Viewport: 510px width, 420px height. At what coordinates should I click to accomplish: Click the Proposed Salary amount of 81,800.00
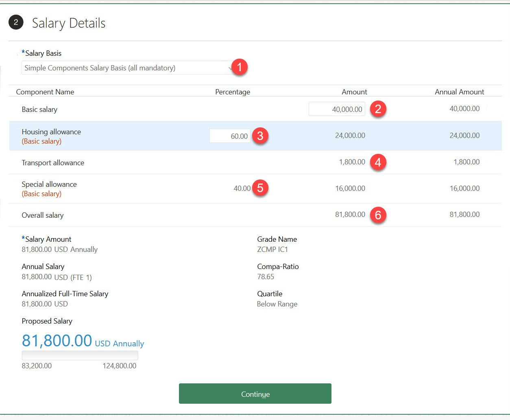click(x=57, y=340)
